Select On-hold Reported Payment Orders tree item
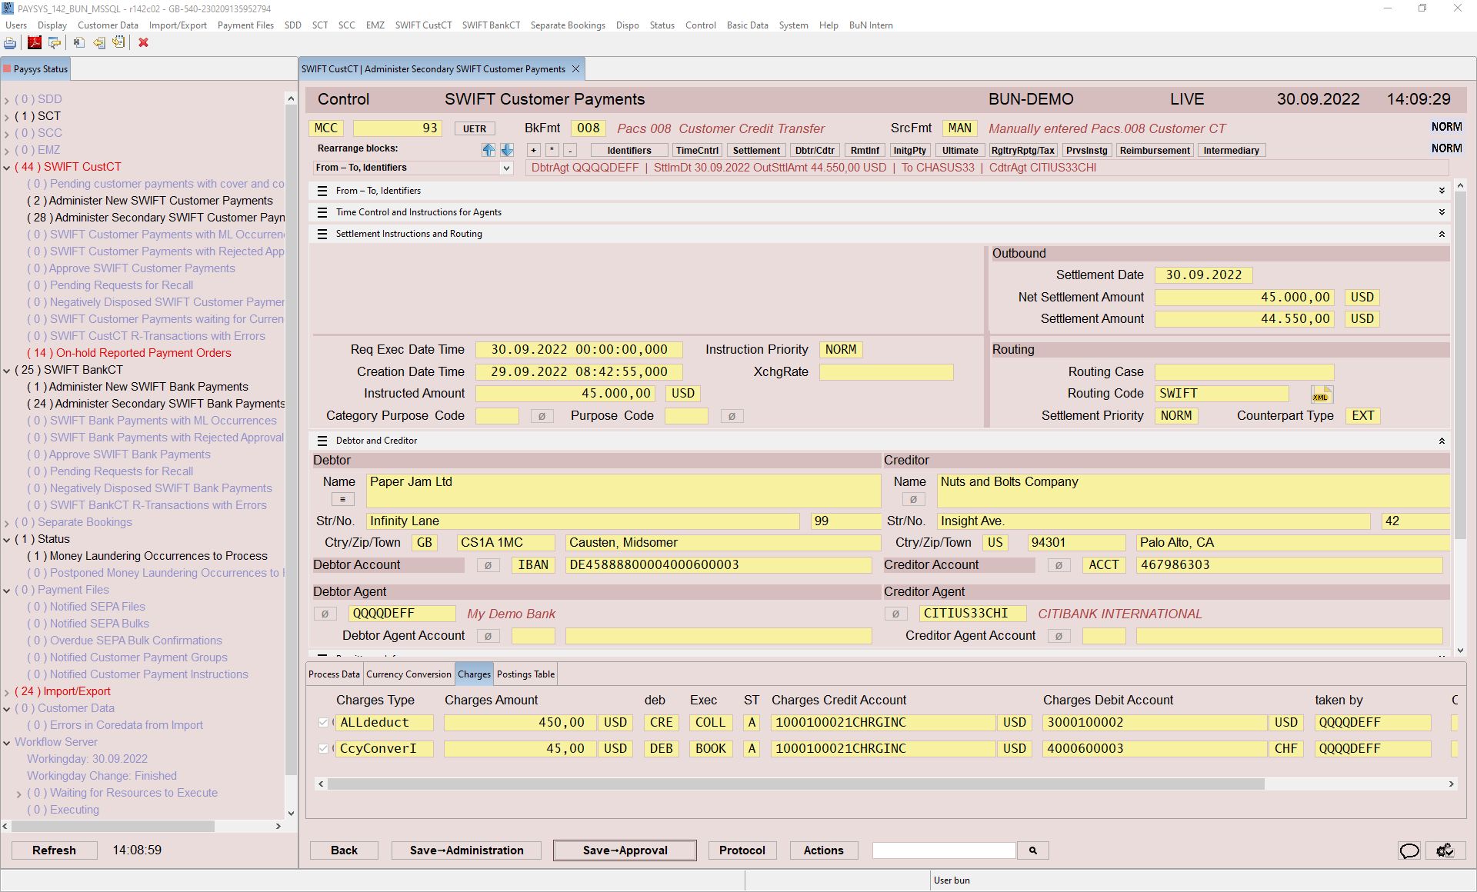The image size is (1477, 892). pyautogui.click(x=128, y=353)
